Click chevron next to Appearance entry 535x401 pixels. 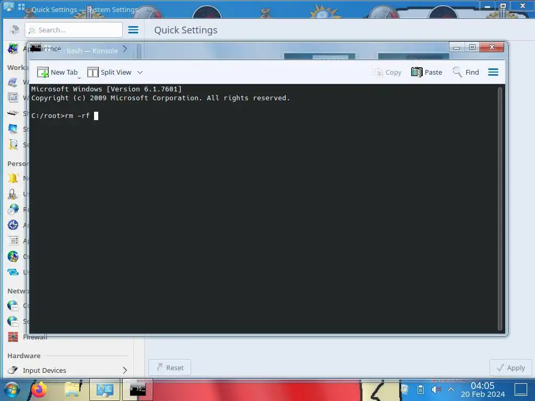(x=125, y=49)
